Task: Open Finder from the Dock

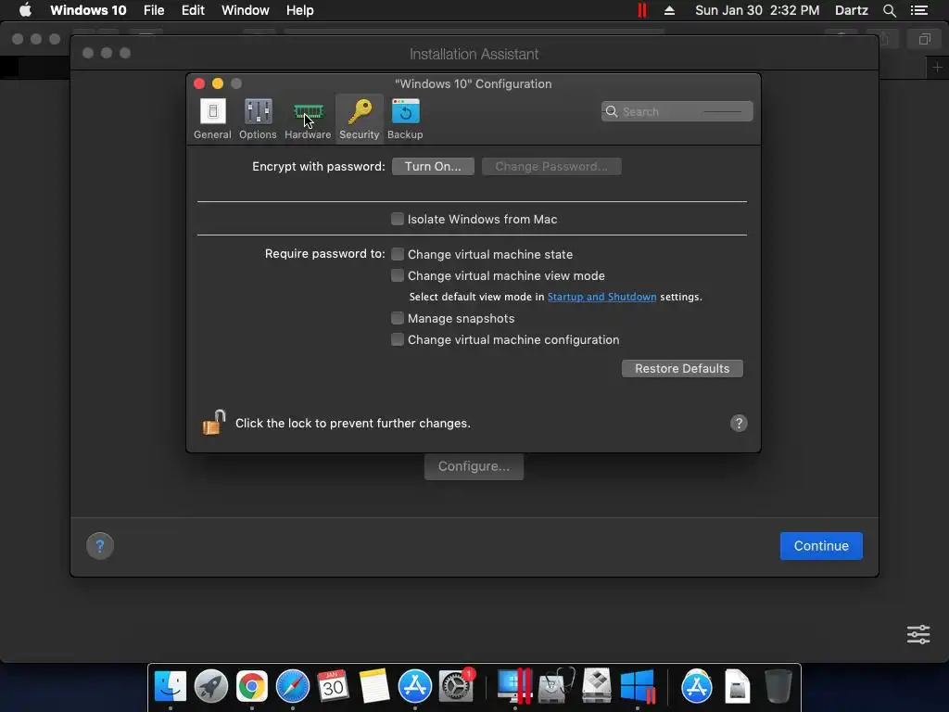Action: [x=171, y=686]
